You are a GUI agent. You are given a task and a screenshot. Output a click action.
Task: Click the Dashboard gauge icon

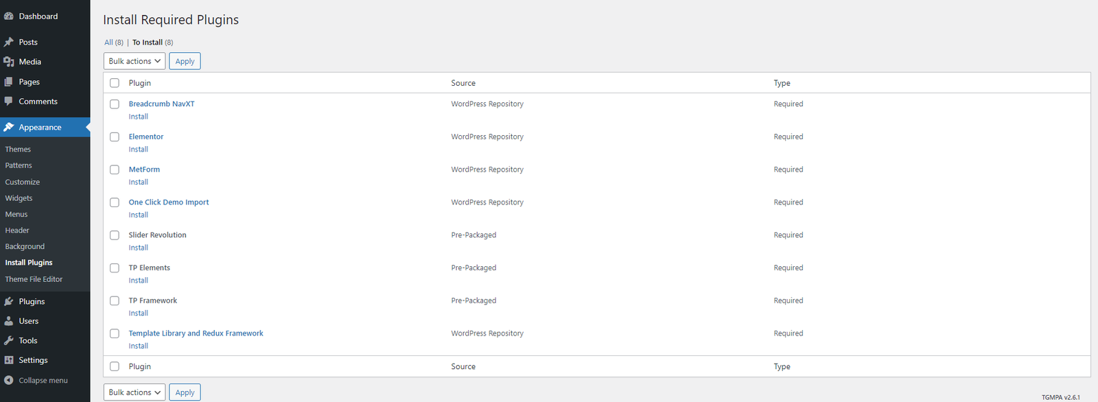[x=9, y=16]
